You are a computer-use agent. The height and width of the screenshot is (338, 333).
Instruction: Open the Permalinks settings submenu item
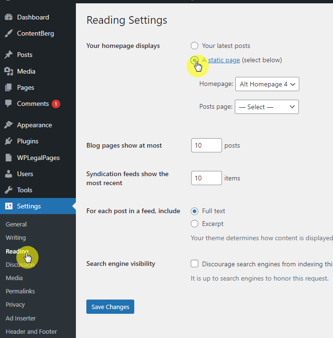coord(20,291)
